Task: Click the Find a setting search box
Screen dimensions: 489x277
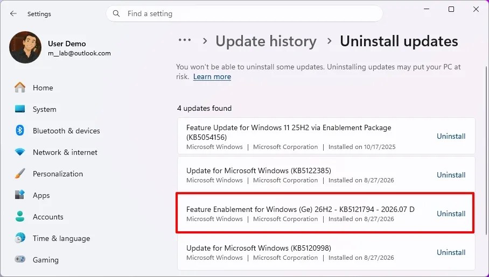Action: pyautogui.click(x=244, y=13)
